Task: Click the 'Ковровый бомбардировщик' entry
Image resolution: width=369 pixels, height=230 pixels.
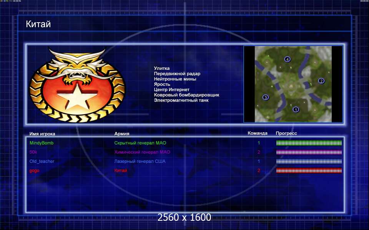Action: point(187,95)
